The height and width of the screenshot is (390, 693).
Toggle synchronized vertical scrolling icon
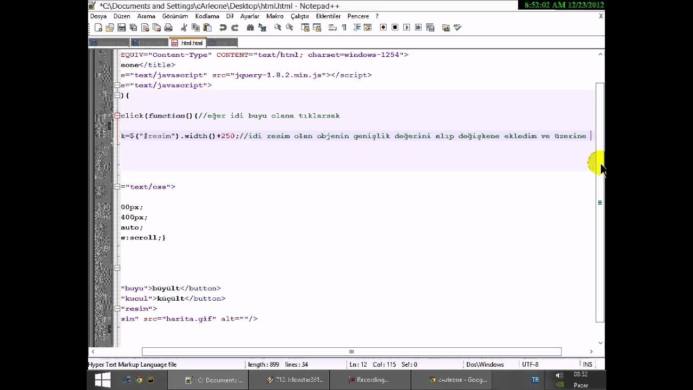tap(305, 27)
